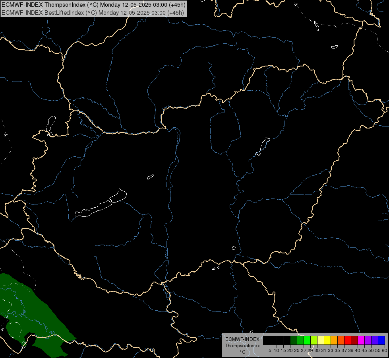Select the blue 55-60 legend swatch
This screenshot has height=358, width=389.
point(381,340)
